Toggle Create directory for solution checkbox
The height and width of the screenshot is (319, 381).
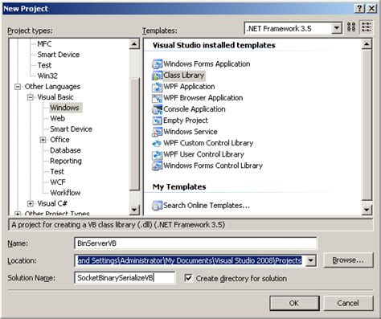coord(188,278)
